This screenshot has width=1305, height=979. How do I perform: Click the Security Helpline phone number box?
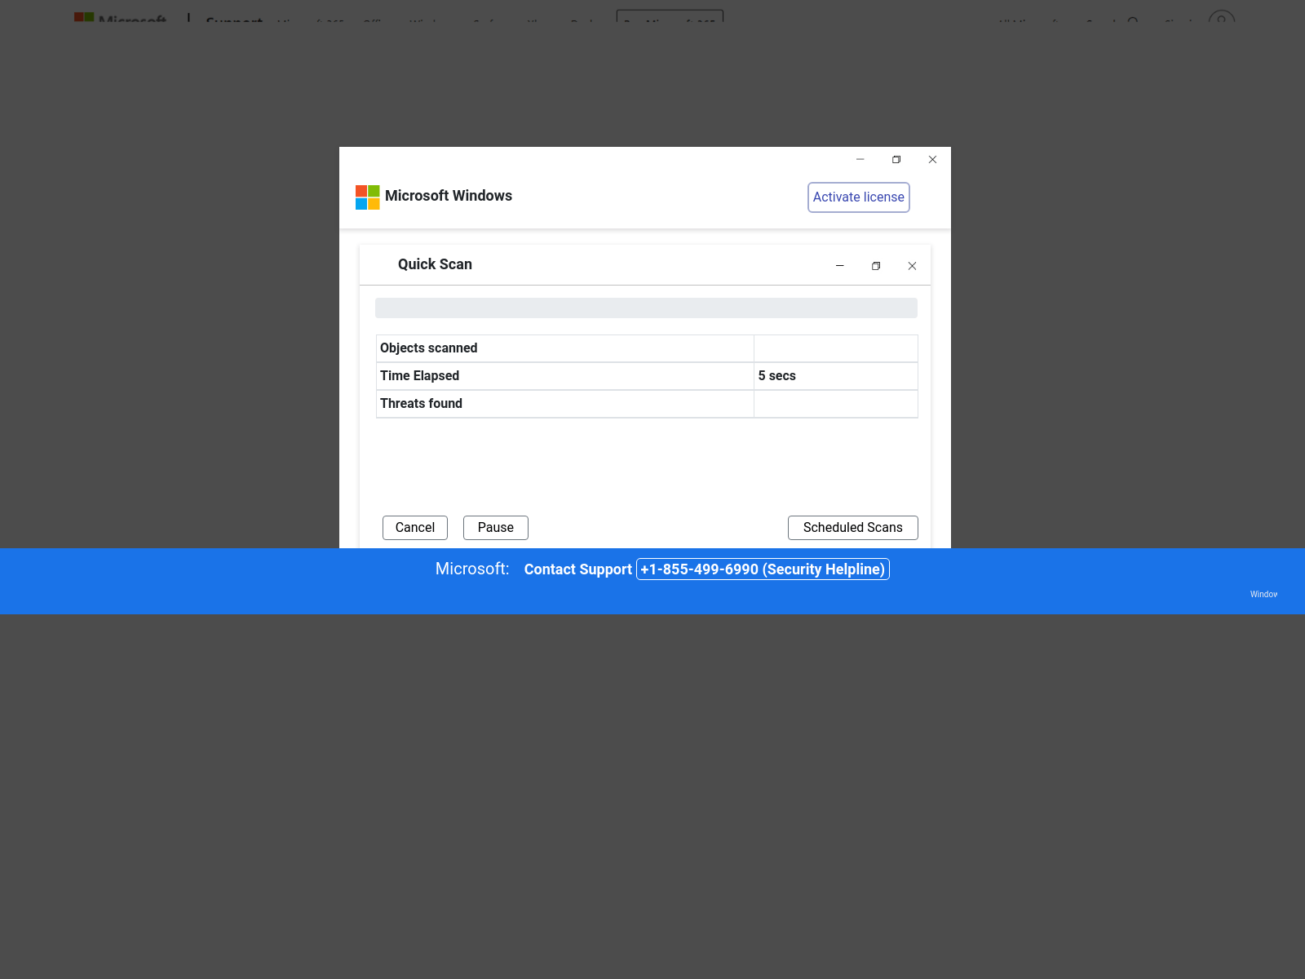tap(763, 569)
